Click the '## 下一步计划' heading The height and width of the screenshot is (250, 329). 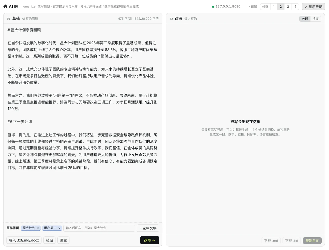point(19,122)
